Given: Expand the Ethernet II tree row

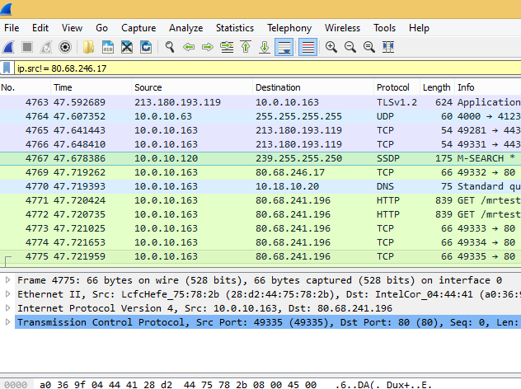Looking at the screenshot, I should pyautogui.click(x=8, y=294).
